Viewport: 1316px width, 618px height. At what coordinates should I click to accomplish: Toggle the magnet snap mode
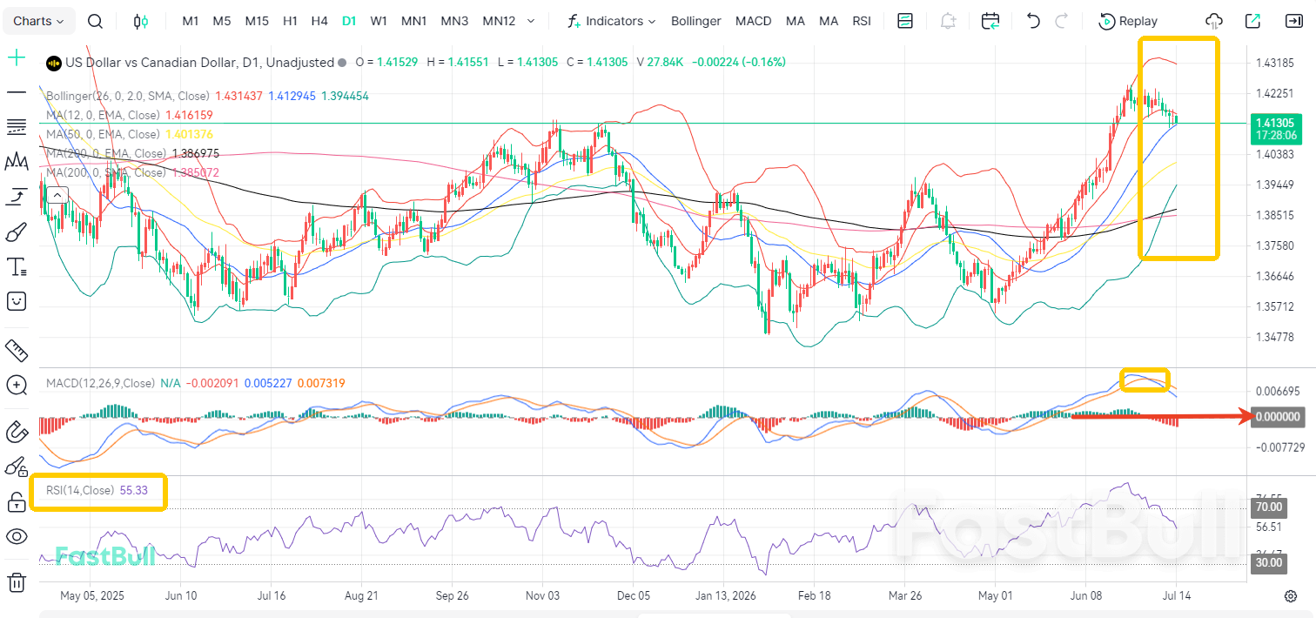[x=17, y=431]
